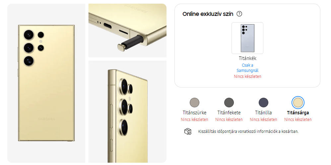
Task: Click the bold Titánsárga label
Action: (x=298, y=113)
